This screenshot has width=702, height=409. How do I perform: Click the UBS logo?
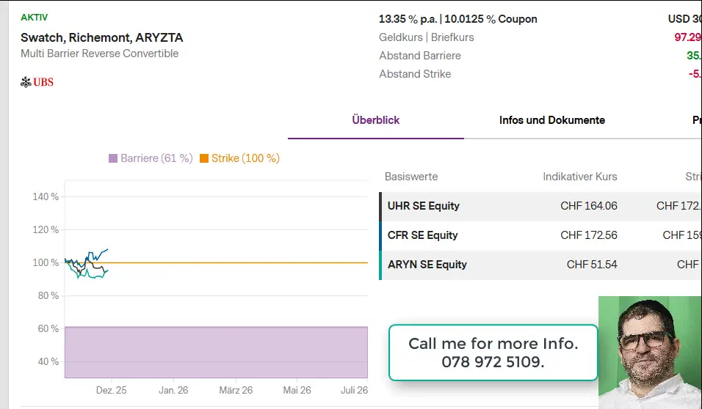[37, 82]
